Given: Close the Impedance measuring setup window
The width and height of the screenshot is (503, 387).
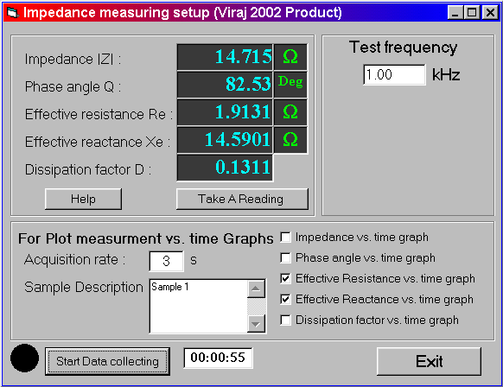Looking at the screenshot, I should point(491,13).
